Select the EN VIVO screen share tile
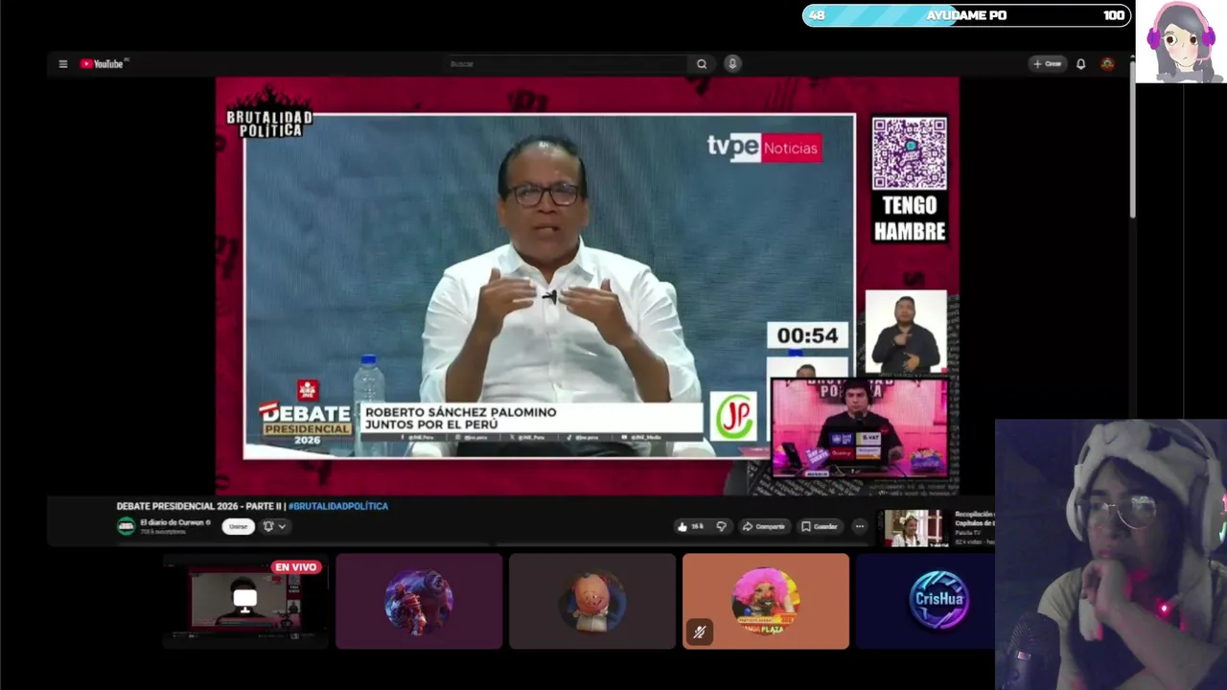1227x690 pixels. pyautogui.click(x=244, y=601)
